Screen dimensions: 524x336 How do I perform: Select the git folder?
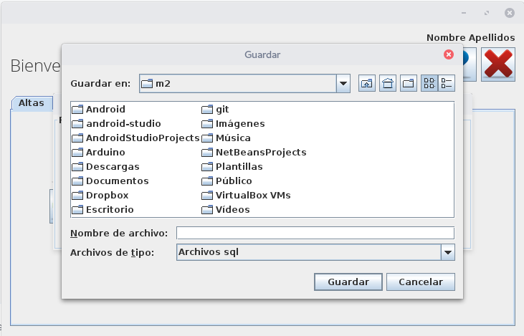pos(221,110)
